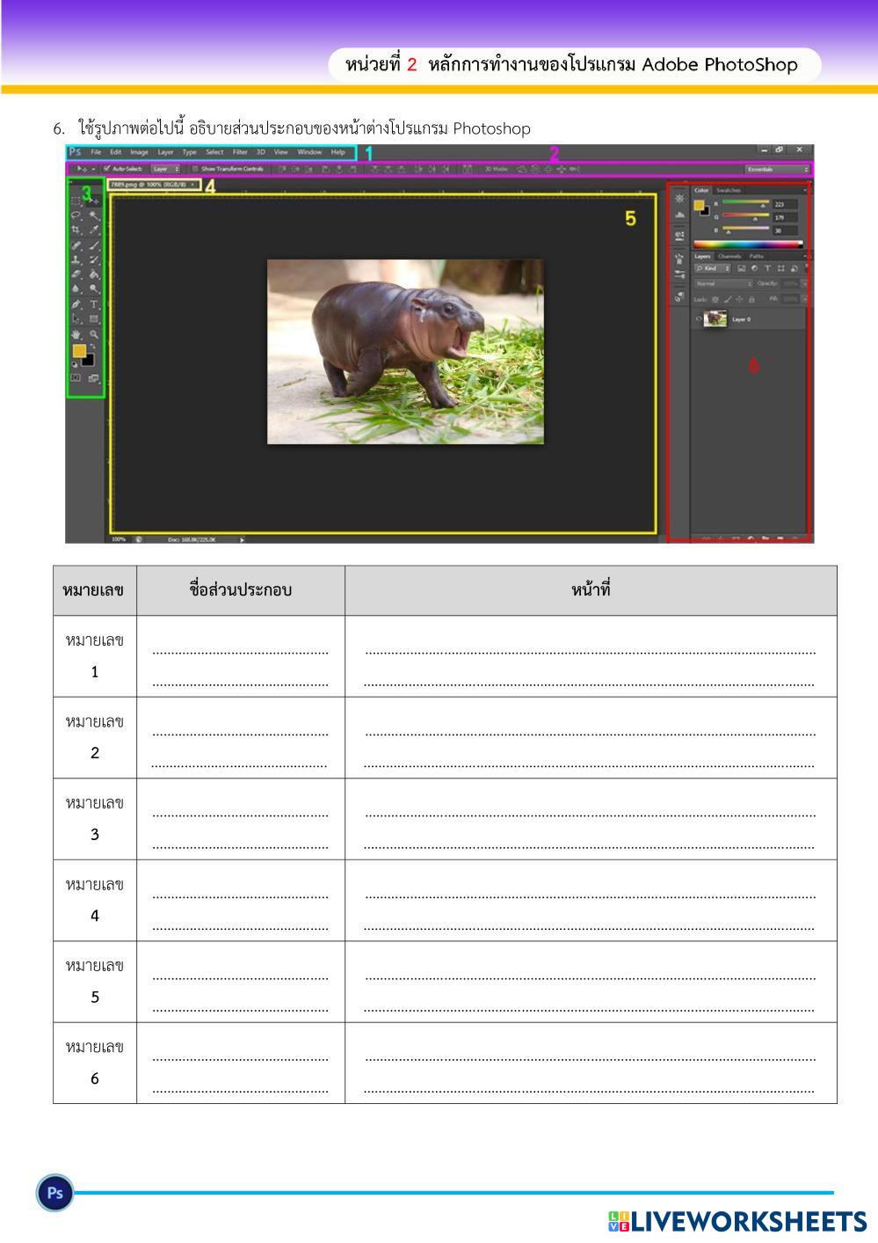878x1243 pixels.
Task: Switch to the Swatches tab
Action: 729,190
